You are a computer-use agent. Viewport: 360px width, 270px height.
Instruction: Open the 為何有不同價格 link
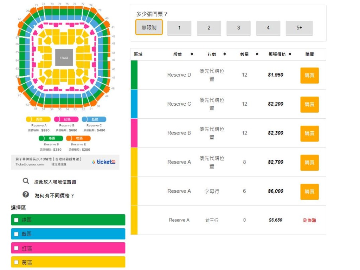pos(54,196)
